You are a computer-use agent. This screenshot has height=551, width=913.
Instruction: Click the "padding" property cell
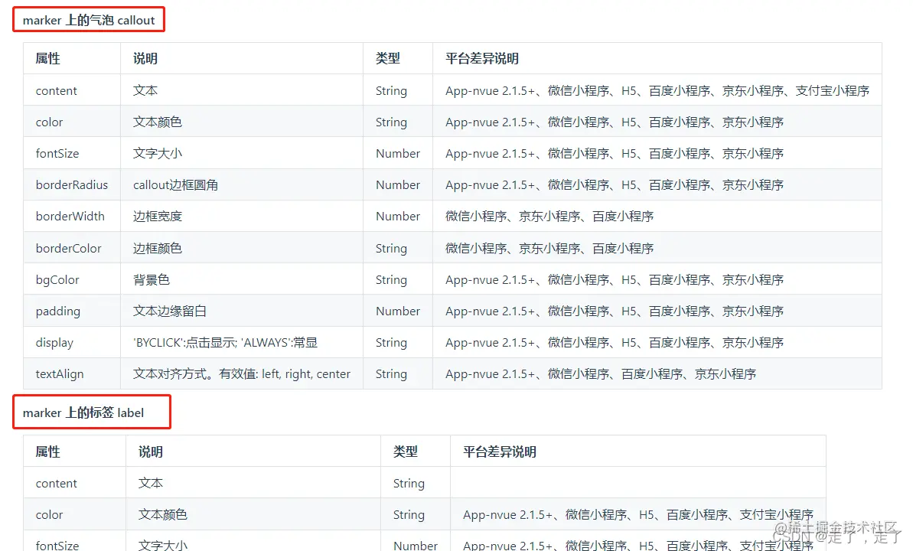[57, 311]
